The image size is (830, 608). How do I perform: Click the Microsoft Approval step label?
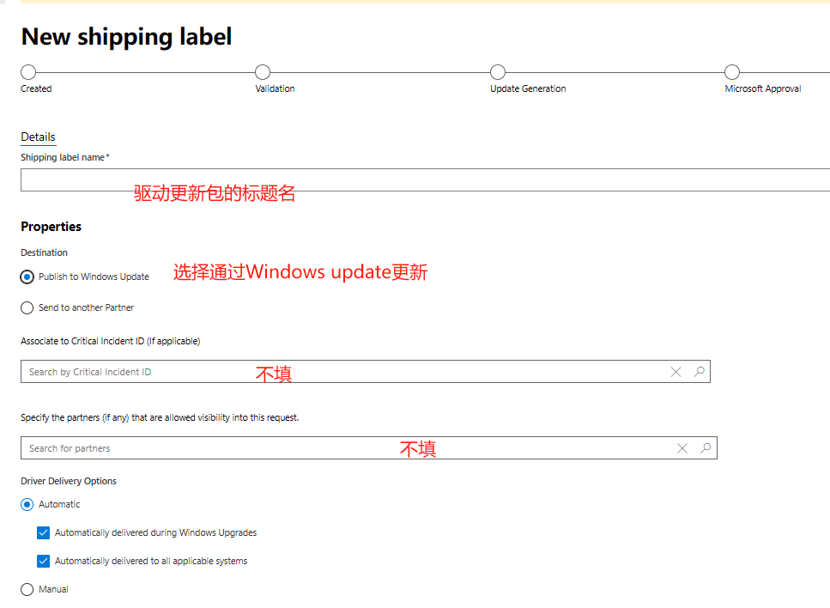[762, 88]
